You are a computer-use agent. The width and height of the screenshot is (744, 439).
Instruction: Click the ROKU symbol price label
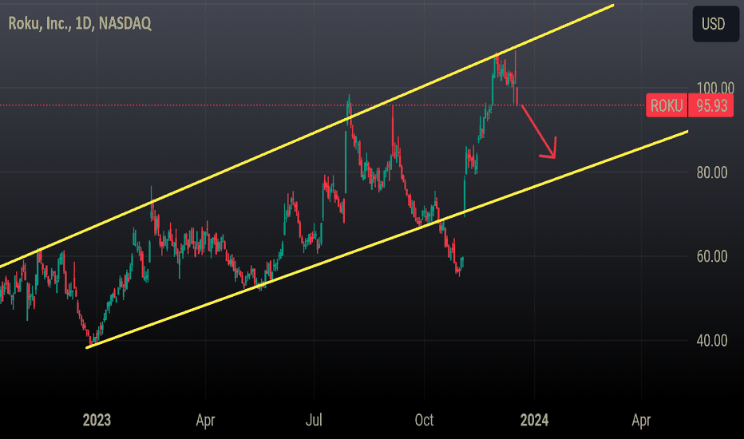[667, 105]
